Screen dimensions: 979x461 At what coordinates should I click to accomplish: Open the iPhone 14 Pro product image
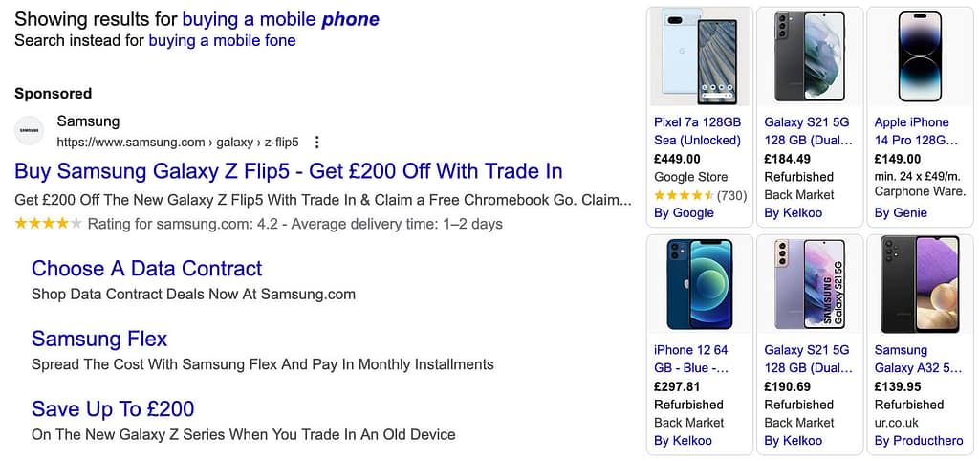920,57
